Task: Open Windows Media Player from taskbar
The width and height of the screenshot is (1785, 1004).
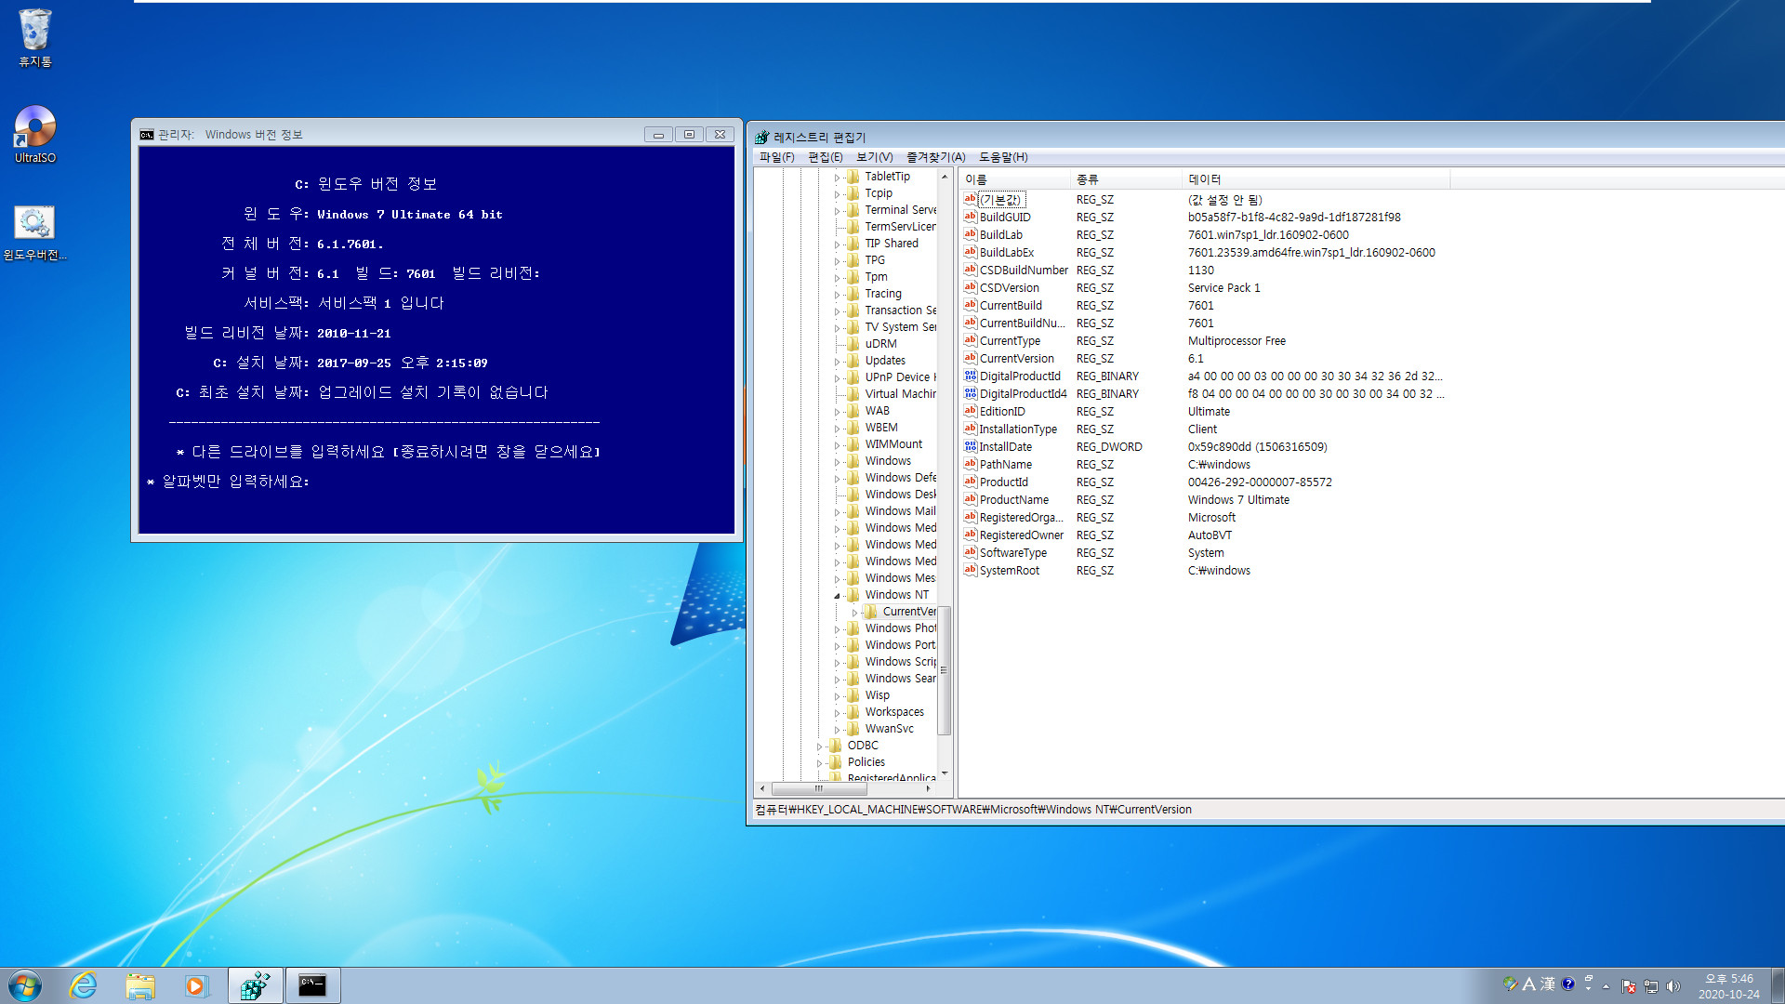Action: [x=196, y=985]
